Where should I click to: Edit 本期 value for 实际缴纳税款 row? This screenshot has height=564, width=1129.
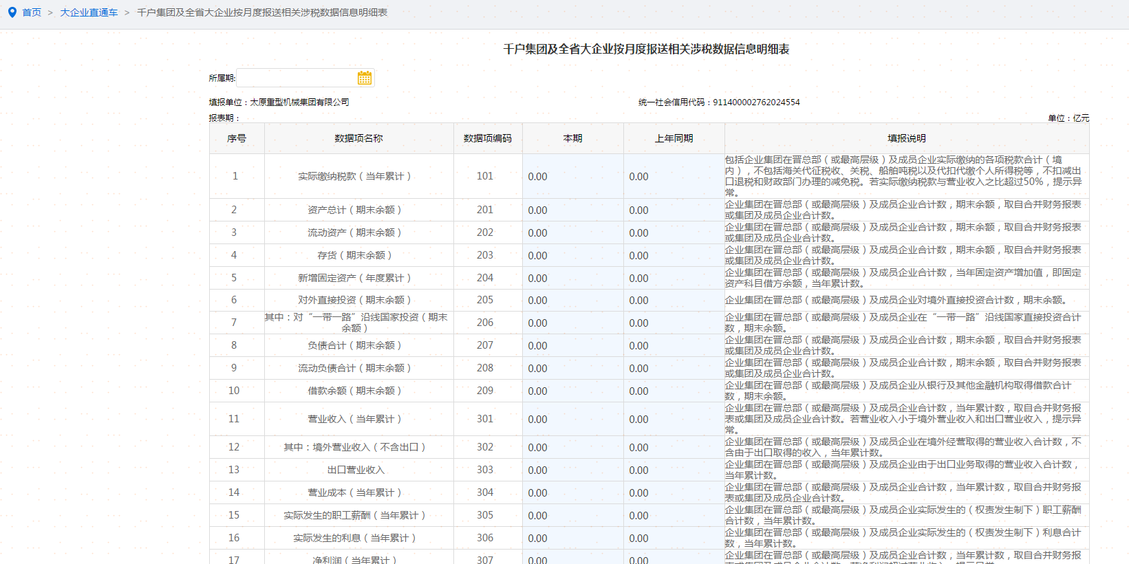572,177
